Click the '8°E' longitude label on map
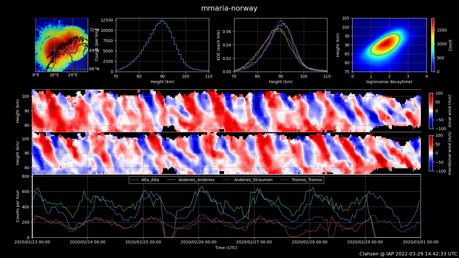This screenshot has height=258, width=459. (36, 75)
